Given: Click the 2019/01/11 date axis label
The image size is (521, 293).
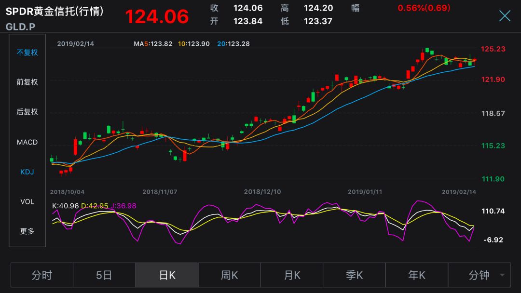Looking at the screenshot, I should click(x=365, y=192).
